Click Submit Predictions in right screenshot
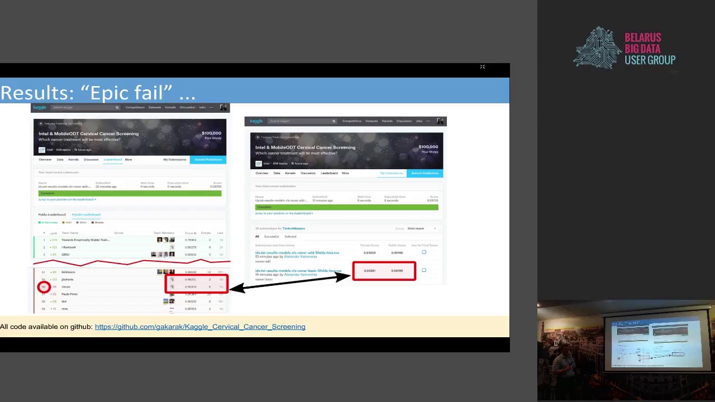 point(425,173)
